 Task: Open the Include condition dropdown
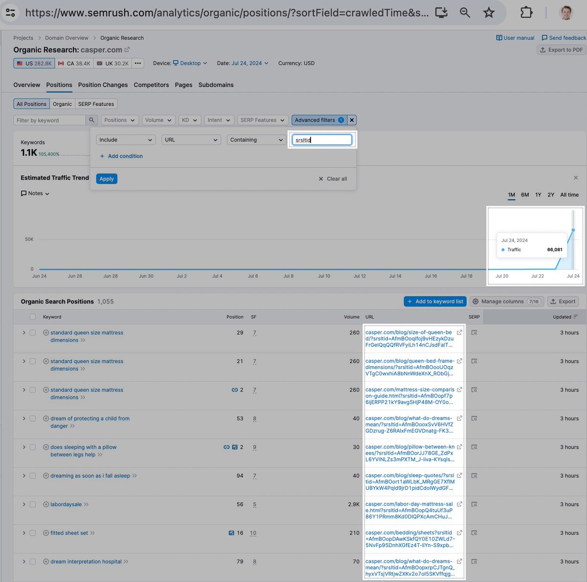click(126, 140)
